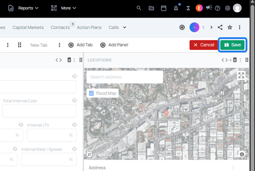The image size is (255, 171).
Task: Click the search magnifier icon in top bar
Action: [x=139, y=8]
